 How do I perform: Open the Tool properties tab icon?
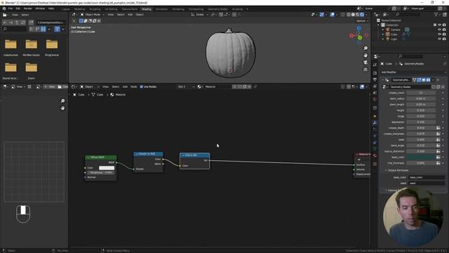375,65
